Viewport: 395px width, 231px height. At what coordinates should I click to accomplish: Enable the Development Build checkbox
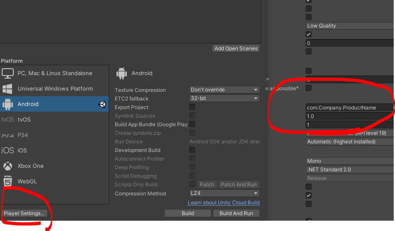point(192,150)
